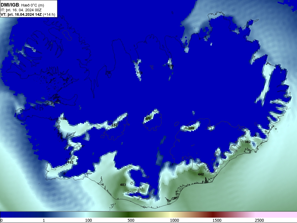Click the 159 value on the map
297x223 pixels.
click(x=63, y=119)
